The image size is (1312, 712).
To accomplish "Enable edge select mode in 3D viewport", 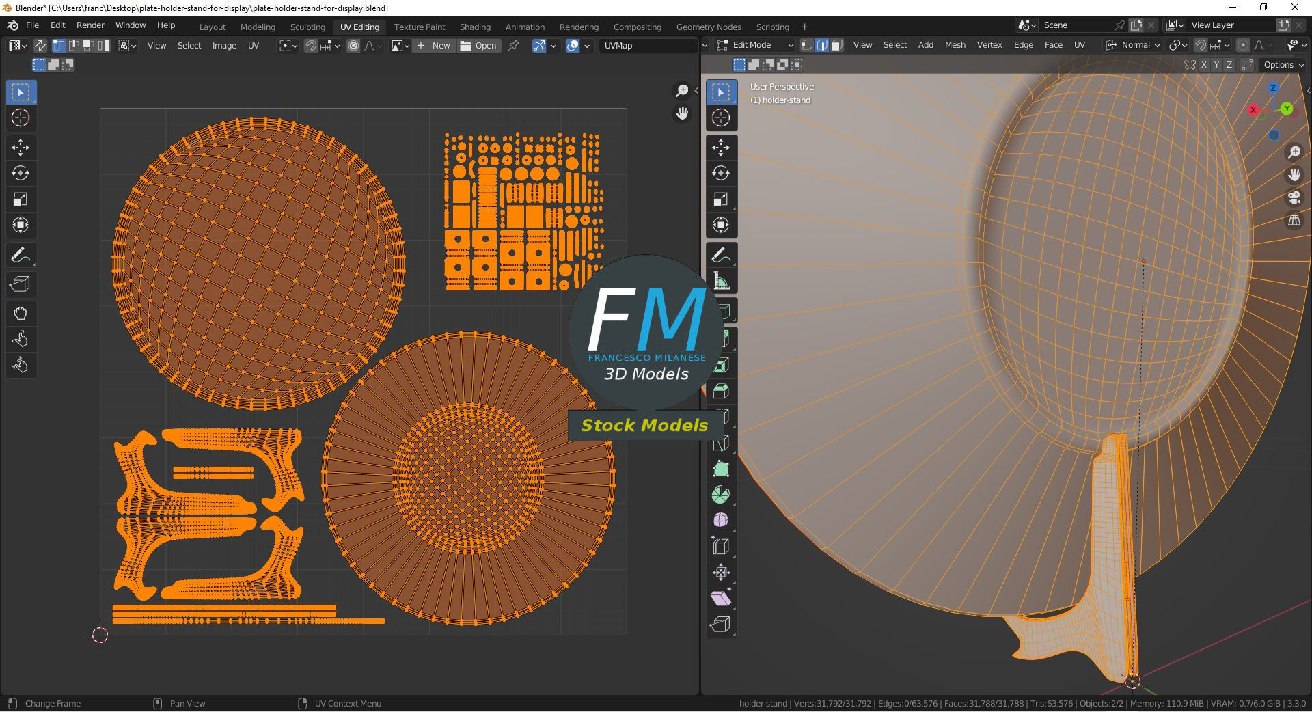I will click(822, 45).
